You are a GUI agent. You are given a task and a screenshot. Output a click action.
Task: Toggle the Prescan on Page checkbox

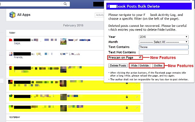[140, 57]
